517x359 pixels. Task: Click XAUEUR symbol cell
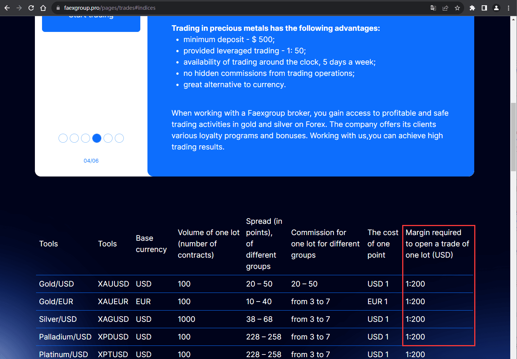[113, 302]
